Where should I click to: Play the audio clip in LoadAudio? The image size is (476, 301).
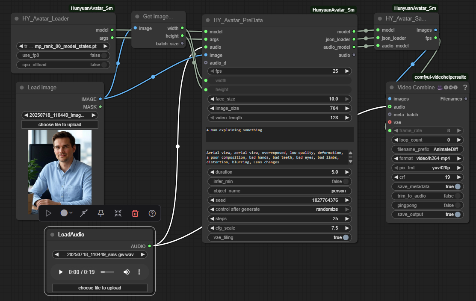point(61,272)
